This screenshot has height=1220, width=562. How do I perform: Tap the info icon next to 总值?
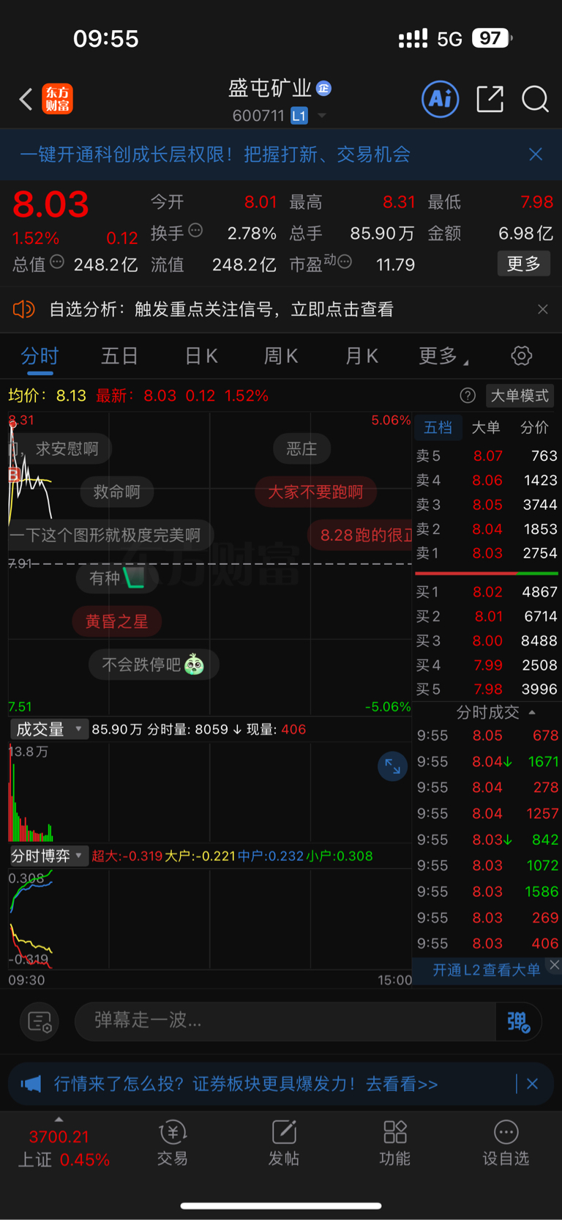(x=57, y=262)
